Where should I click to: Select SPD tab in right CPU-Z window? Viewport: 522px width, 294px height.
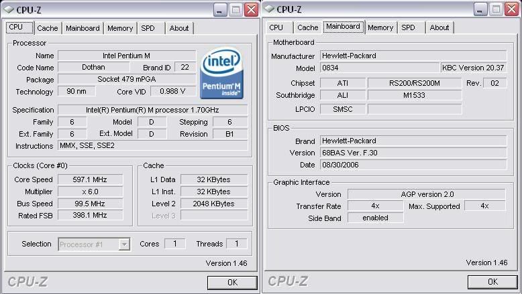coord(408,27)
